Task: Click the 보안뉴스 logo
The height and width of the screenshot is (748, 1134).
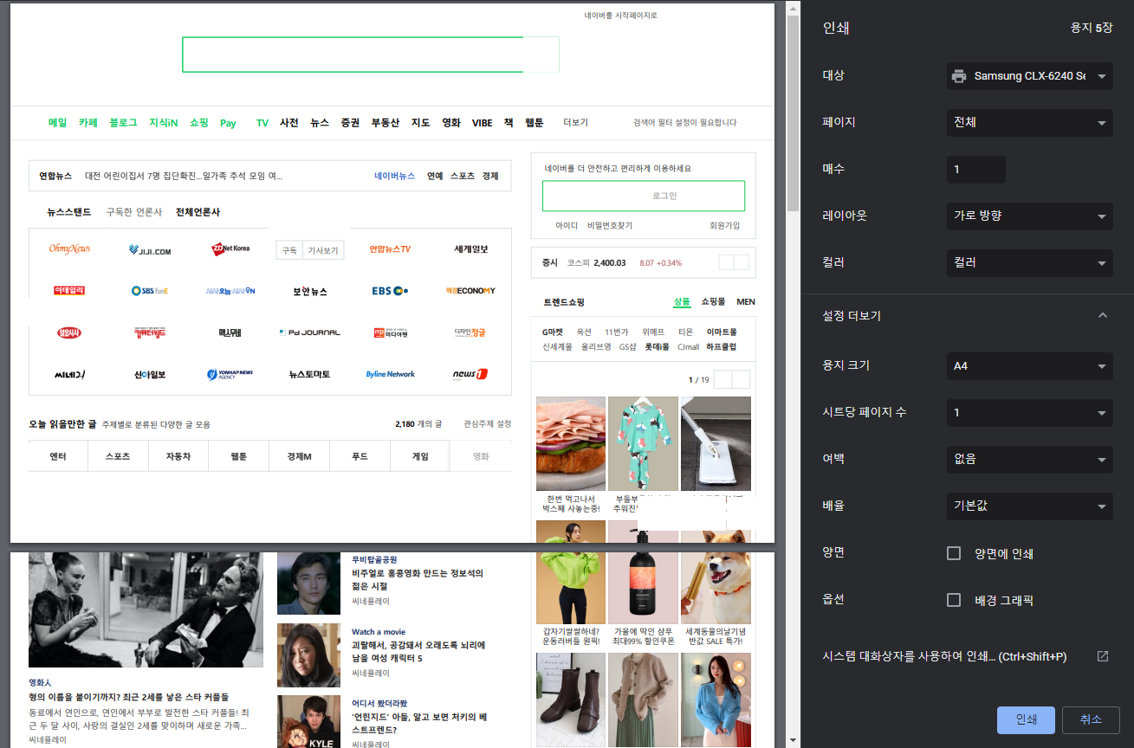Action: tap(310, 292)
